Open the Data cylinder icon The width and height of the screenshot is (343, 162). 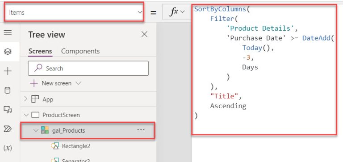click(8, 90)
